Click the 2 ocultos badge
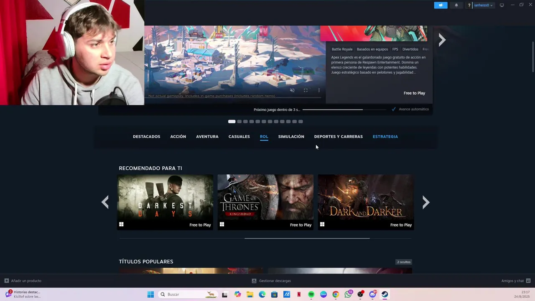This screenshot has width=535, height=301. tap(404, 262)
